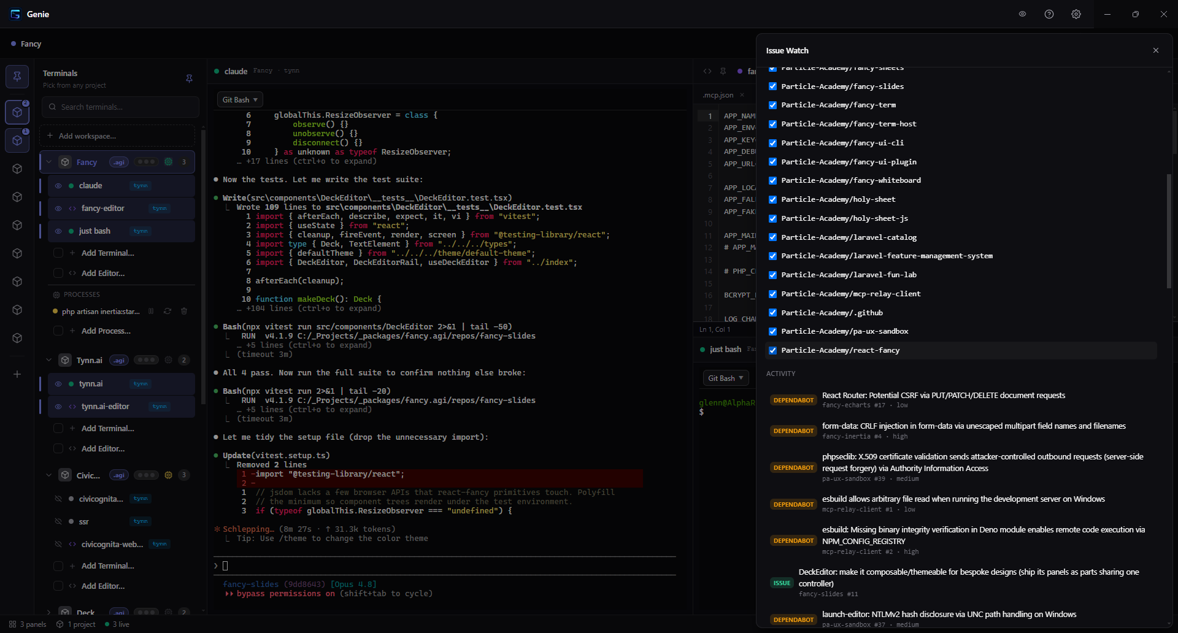This screenshot has width=1178, height=633.
Task: Open the workspace cube with badge 1
Action: point(17,140)
